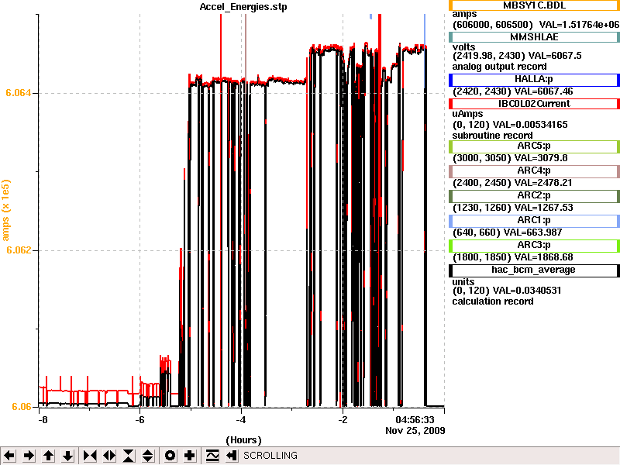The height and width of the screenshot is (465, 620).
Task: Select the IBC0L02Current curve legend
Action: [534, 104]
